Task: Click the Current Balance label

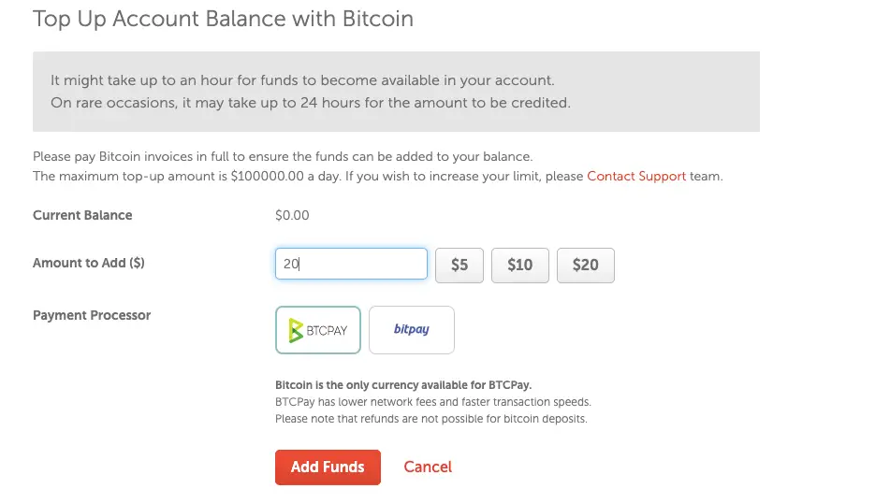Action: pos(82,215)
